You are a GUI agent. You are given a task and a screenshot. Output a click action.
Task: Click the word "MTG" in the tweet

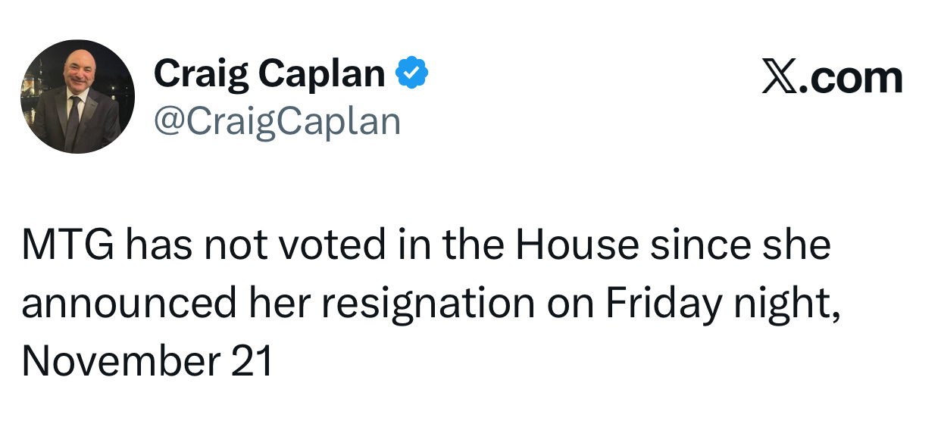pyautogui.click(x=67, y=246)
